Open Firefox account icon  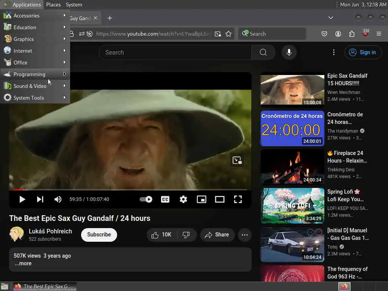pyautogui.click(x=338, y=34)
